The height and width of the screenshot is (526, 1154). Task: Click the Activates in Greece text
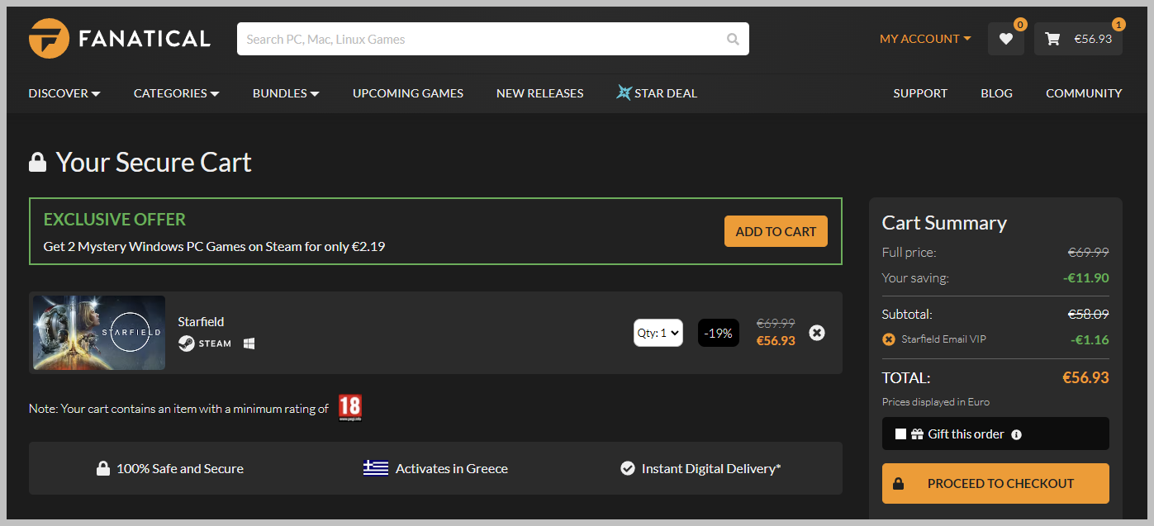click(452, 468)
